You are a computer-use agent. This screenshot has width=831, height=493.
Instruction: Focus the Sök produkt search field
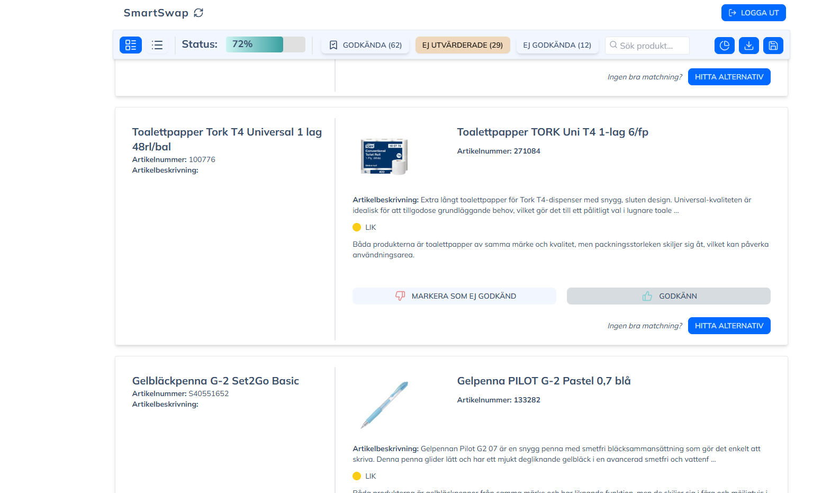pyautogui.click(x=652, y=46)
